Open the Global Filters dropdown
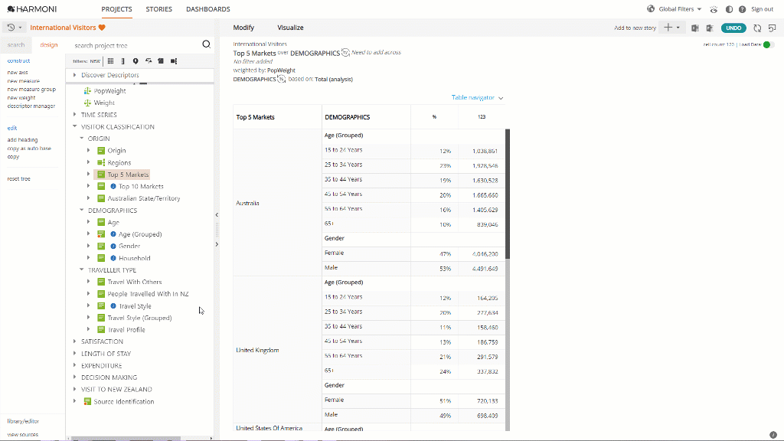 [x=680, y=9]
